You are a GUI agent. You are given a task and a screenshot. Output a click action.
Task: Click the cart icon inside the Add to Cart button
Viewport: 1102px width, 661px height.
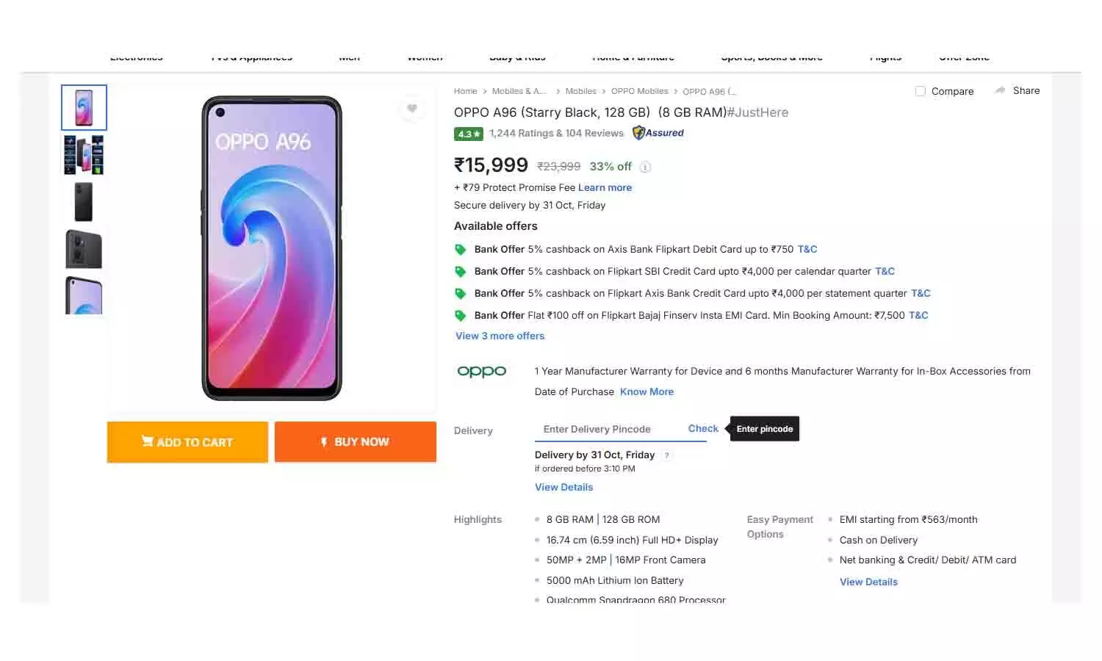tap(149, 441)
